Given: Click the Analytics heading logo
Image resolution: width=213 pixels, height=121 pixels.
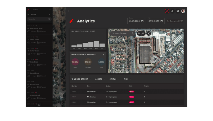Looking at the screenshot, I should 71,21.
